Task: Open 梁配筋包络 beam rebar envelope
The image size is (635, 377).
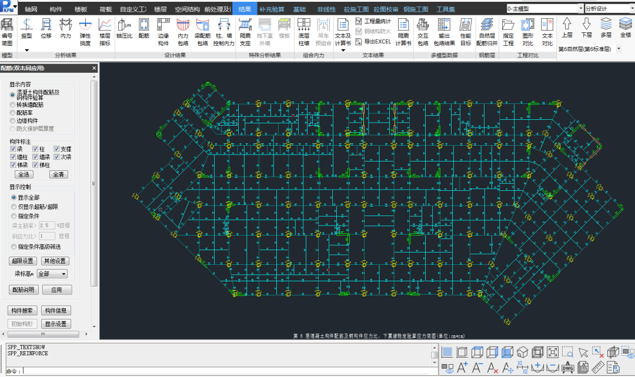Action: [x=202, y=32]
